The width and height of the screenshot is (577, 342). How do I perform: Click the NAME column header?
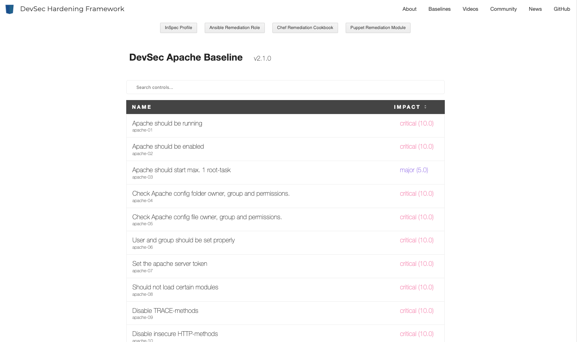(x=142, y=107)
